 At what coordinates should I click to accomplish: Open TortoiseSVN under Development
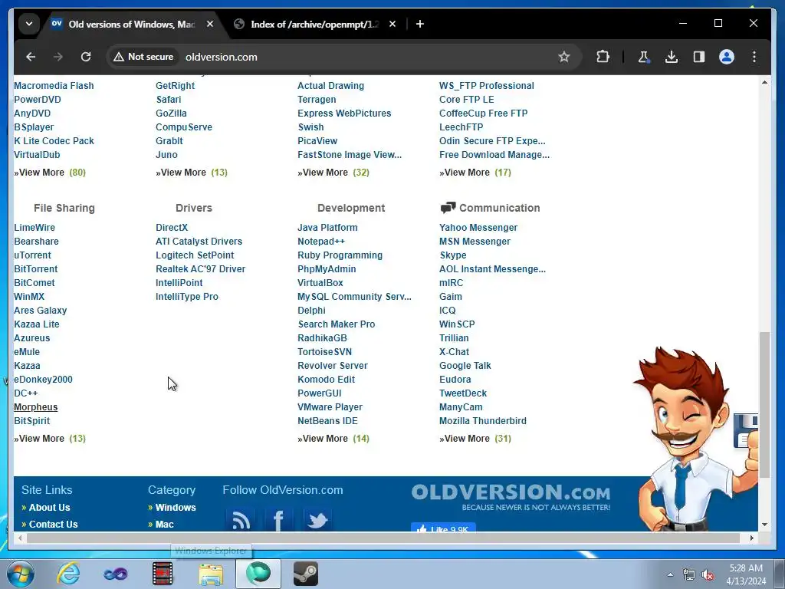point(324,351)
